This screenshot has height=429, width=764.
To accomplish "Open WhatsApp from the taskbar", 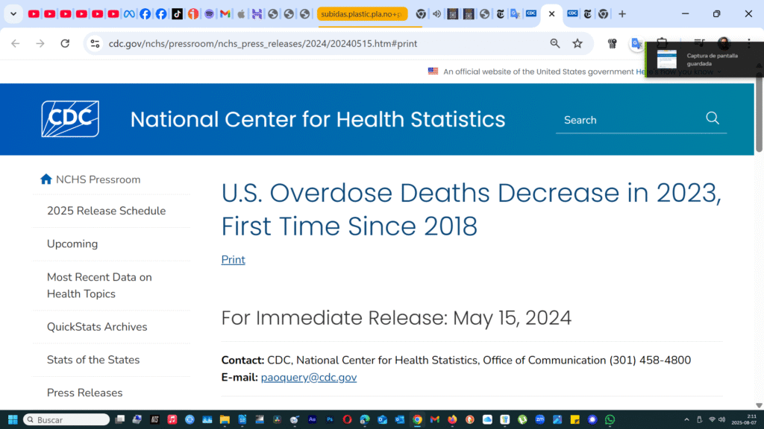I will pyautogui.click(x=610, y=420).
